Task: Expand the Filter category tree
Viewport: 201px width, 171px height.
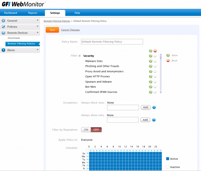Action: [x=80, y=56]
